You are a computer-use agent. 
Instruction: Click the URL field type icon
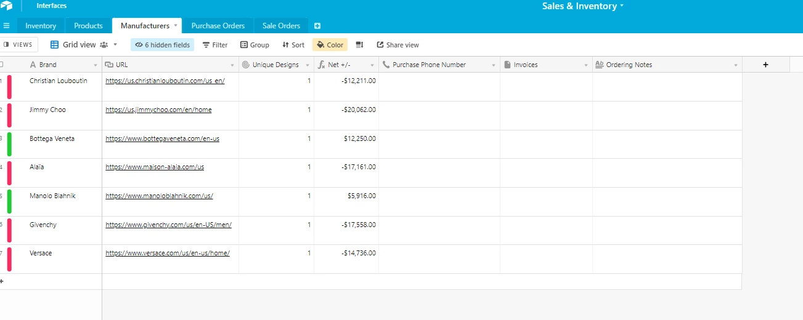[x=109, y=65]
